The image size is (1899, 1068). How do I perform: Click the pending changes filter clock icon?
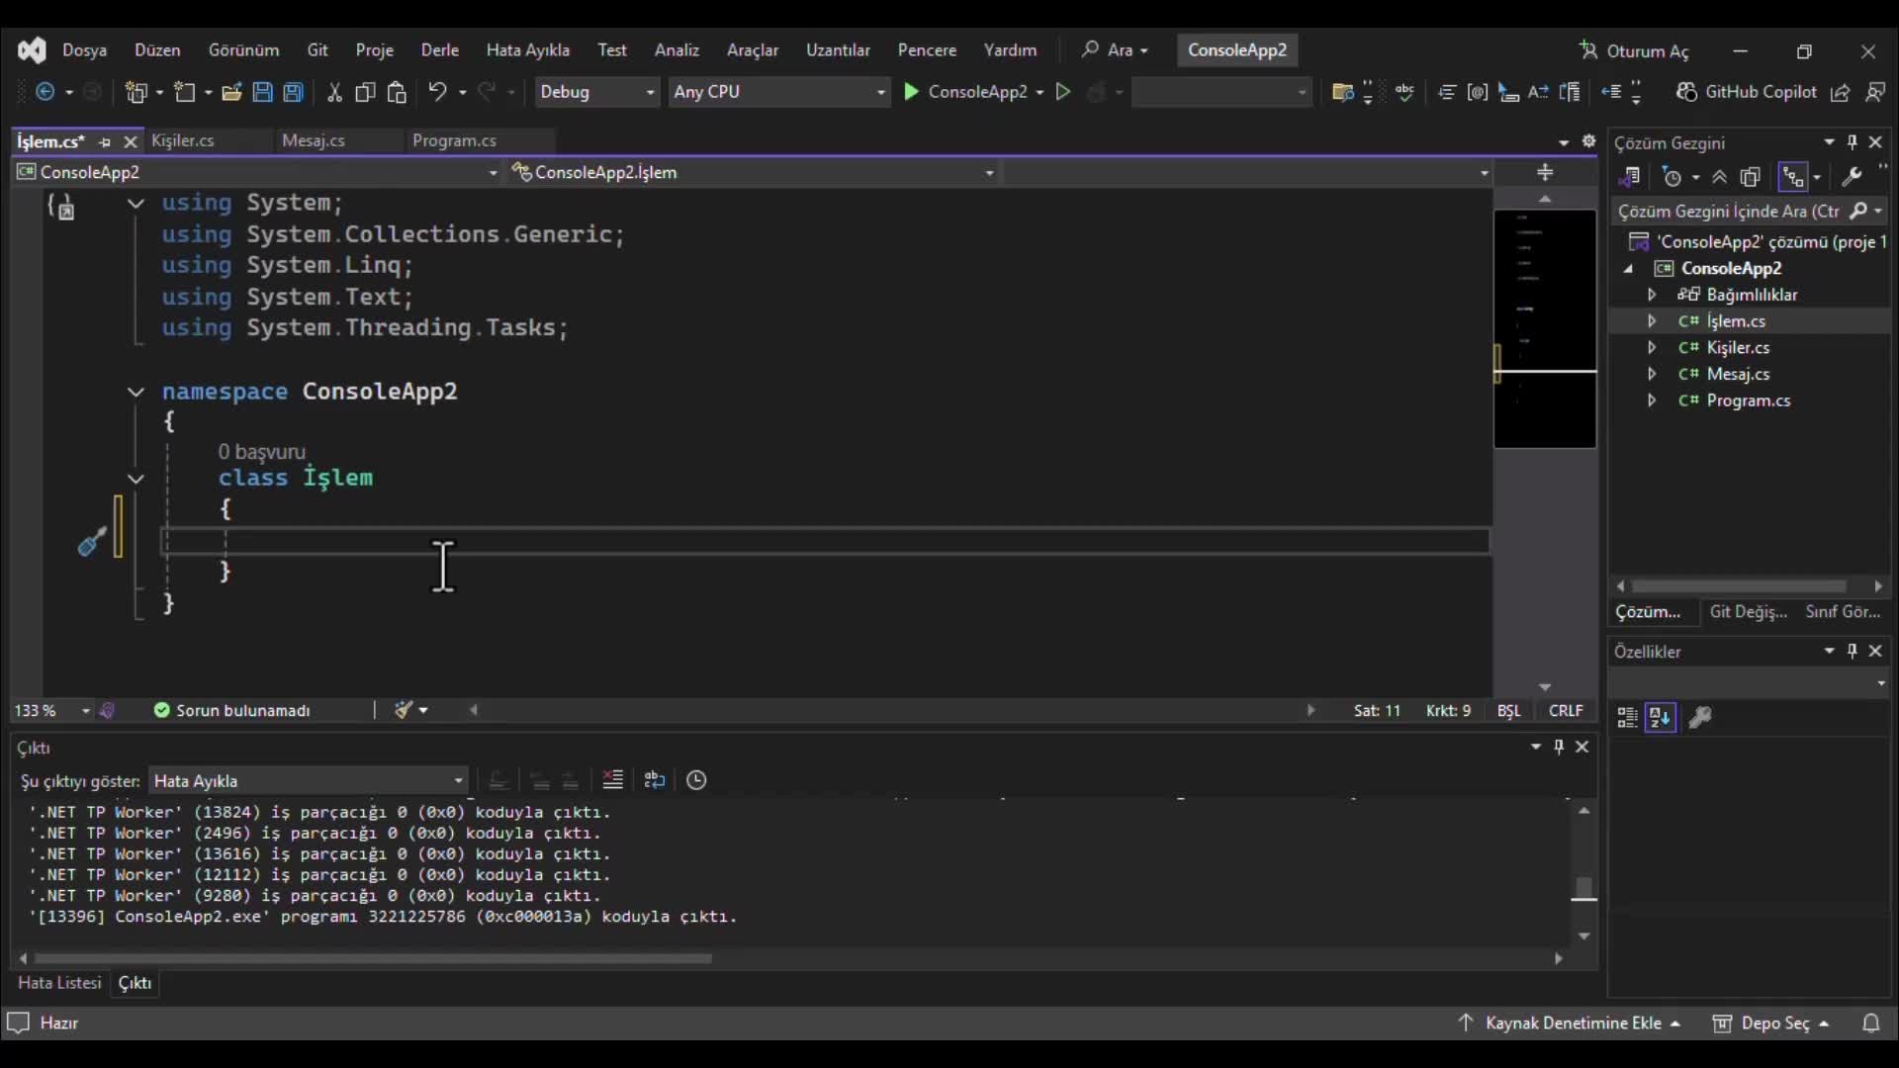coord(1672,177)
